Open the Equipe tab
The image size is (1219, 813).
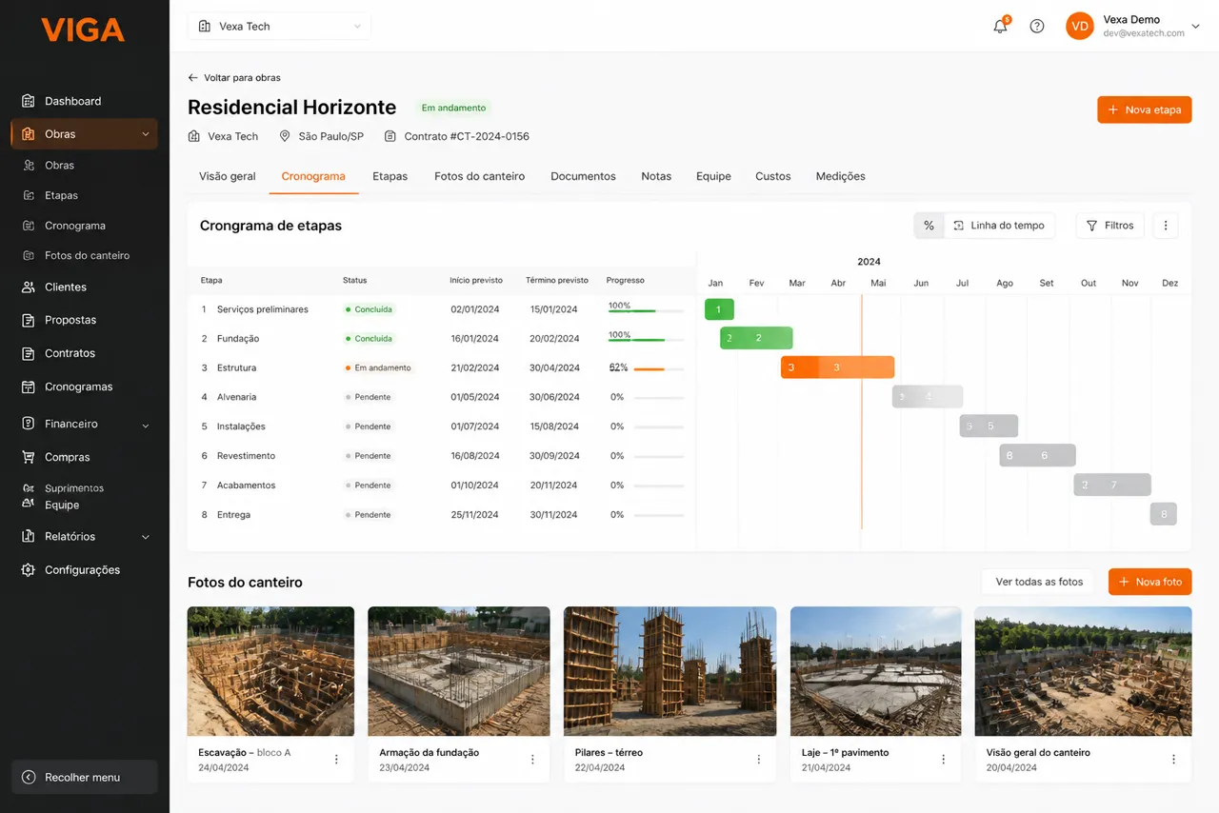(x=713, y=176)
